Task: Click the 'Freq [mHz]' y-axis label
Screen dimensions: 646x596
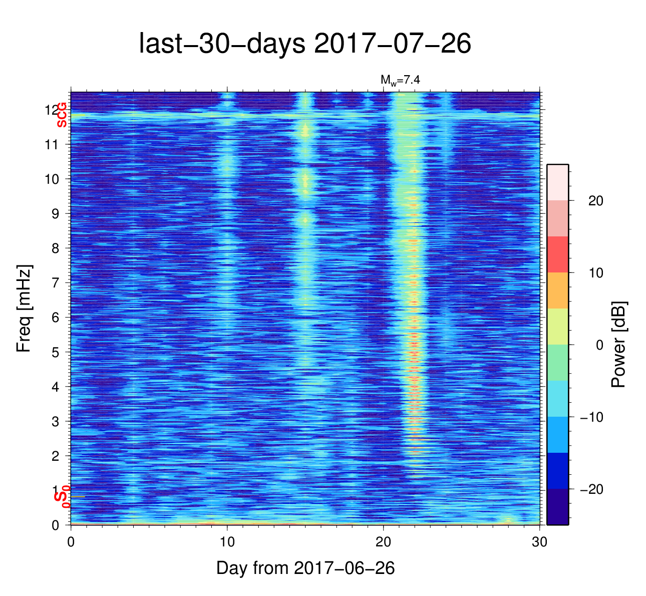Action: 24,308
